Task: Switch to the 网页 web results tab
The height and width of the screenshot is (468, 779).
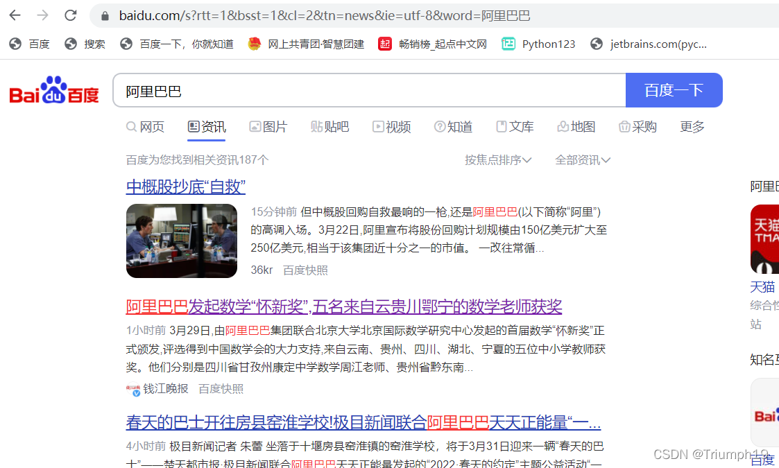Action: click(x=145, y=126)
